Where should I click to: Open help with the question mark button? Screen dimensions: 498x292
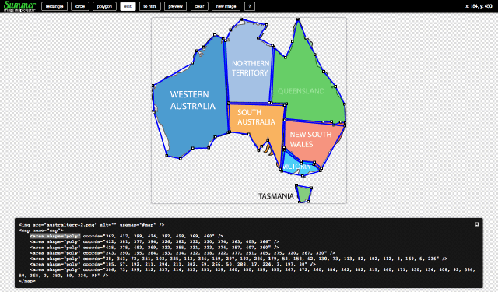250,6
